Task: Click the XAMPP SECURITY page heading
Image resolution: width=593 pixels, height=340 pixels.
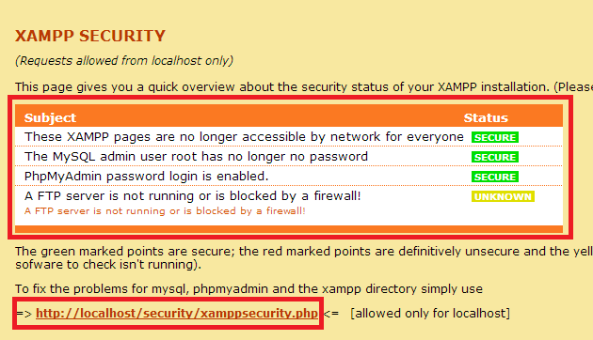Action: point(90,37)
